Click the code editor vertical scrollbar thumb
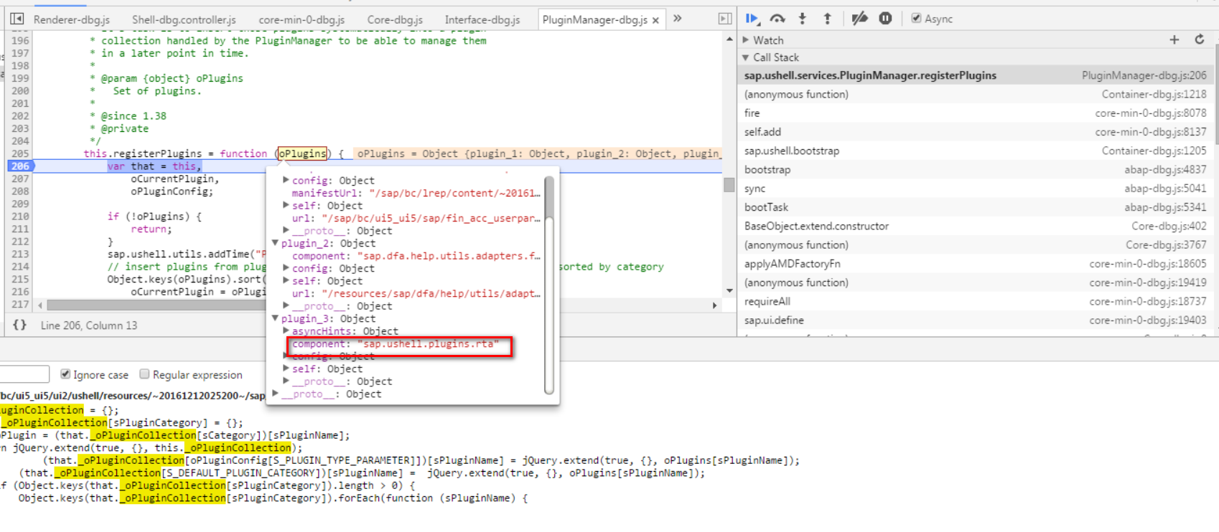Screen dimensions: 1219x532 pos(729,185)
